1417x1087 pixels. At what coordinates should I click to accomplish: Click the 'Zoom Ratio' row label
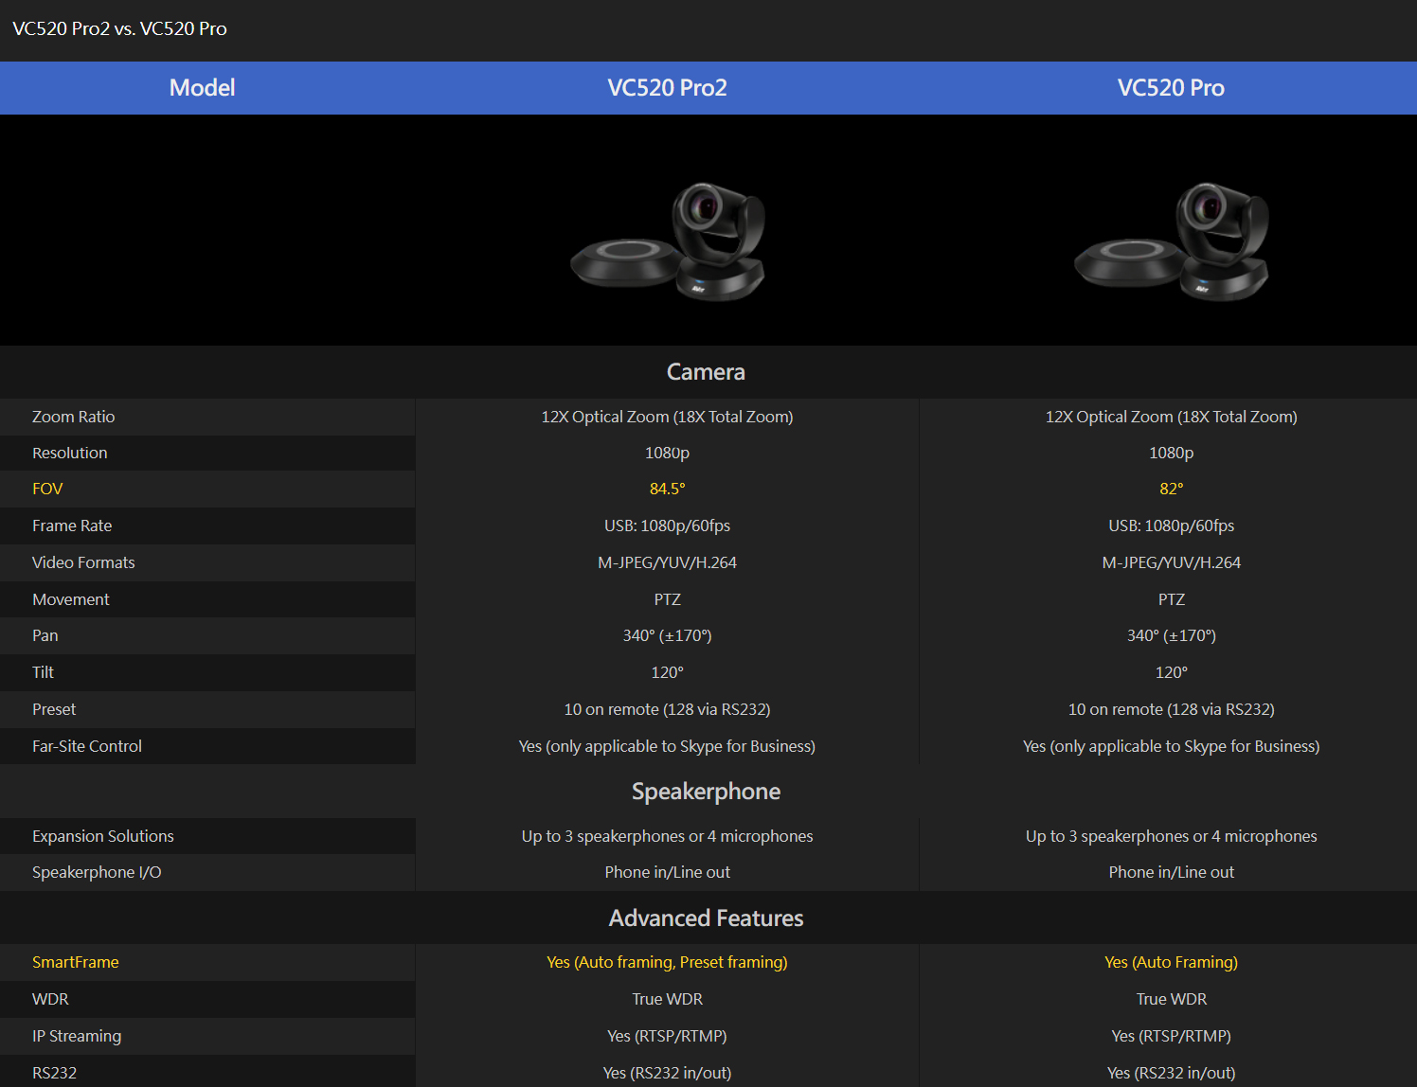[x=73, y=417]
